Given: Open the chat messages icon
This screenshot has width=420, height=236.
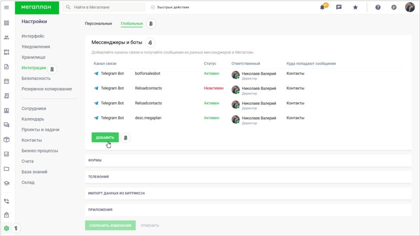Looking at the screenshot, I should (x=339, y=7).
